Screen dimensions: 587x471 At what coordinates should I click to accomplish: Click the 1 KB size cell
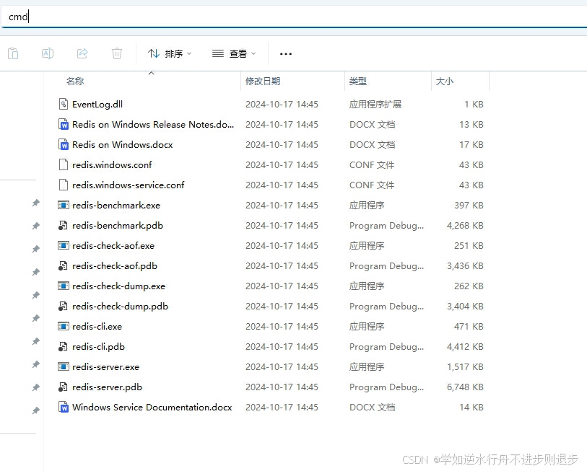(x=474, y=105)
